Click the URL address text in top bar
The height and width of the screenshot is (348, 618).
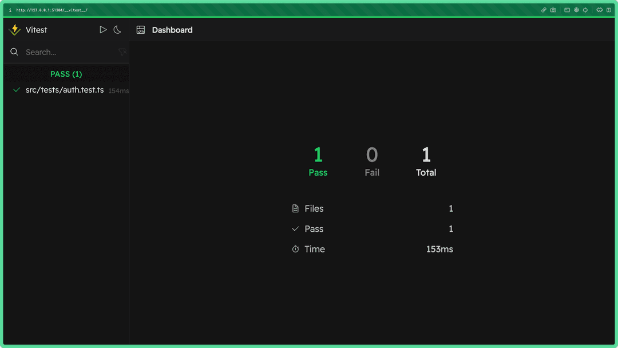coord(51,10)
